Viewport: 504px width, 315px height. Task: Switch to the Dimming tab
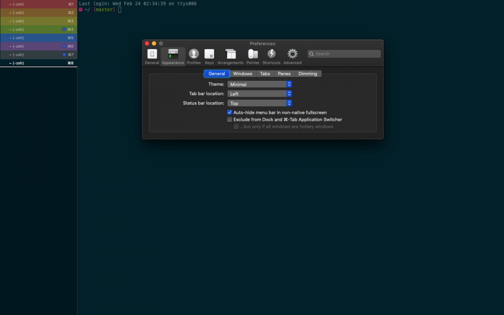[x=308, y=73]
